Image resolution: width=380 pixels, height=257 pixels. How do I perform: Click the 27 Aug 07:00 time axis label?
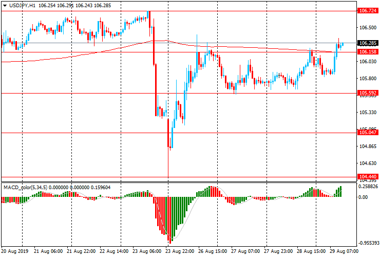point(245,251)
